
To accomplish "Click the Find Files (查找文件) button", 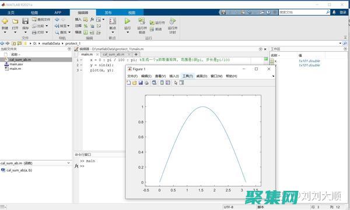I will [41, 20].
